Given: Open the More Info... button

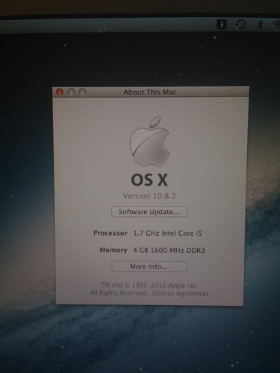Looking at the screenshot, I should [x=149, y=266].
